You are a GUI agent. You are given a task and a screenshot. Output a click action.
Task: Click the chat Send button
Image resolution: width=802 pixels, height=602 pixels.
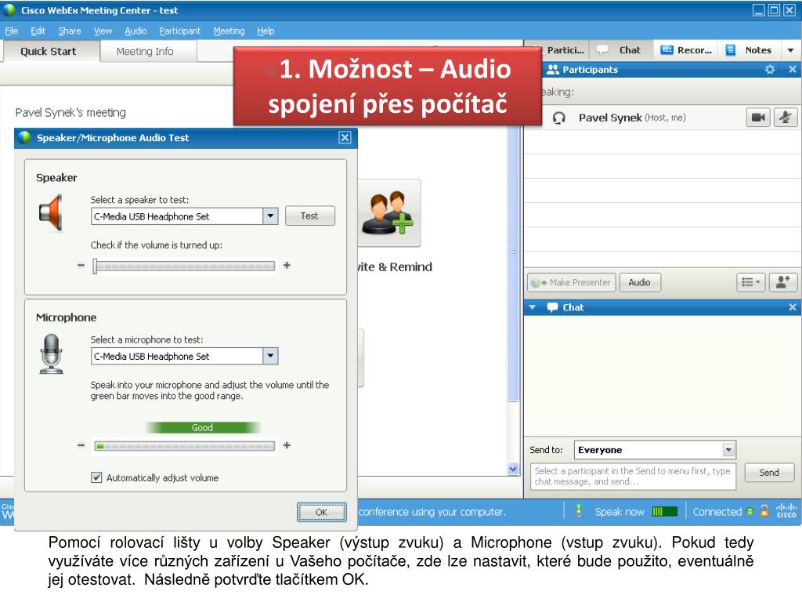pyautogui.click(x=769, y=473)
